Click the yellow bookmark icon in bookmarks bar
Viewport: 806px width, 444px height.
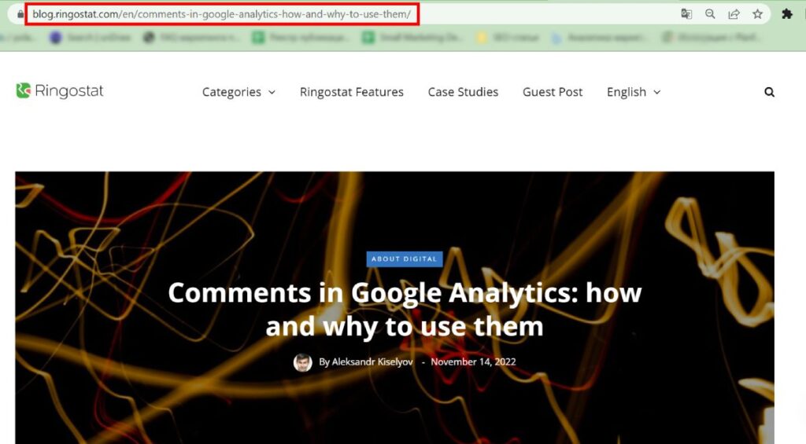(x=482, y=38)
